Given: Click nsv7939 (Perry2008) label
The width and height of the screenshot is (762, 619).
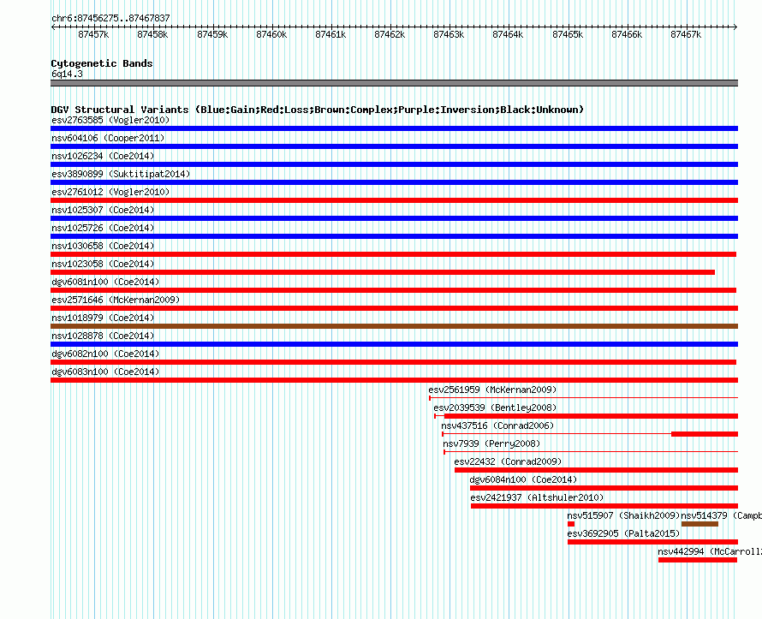Looking at the screenshot, I should tap(491, 443).
